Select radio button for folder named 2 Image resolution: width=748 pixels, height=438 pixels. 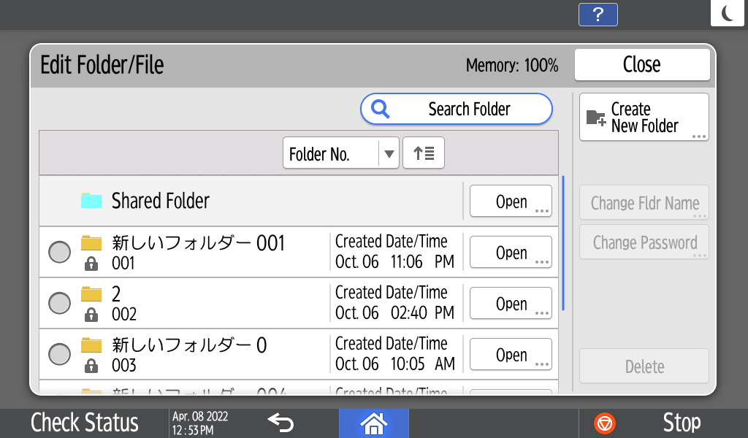(59, 303)
